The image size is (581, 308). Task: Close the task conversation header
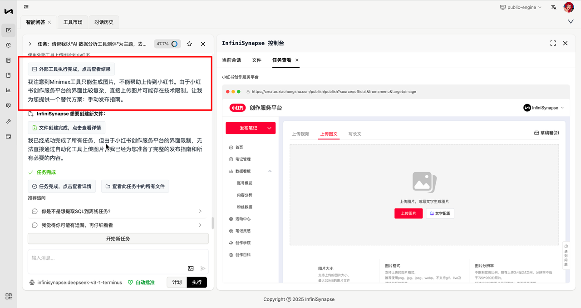pyautogui.click(x=203, y=44)
